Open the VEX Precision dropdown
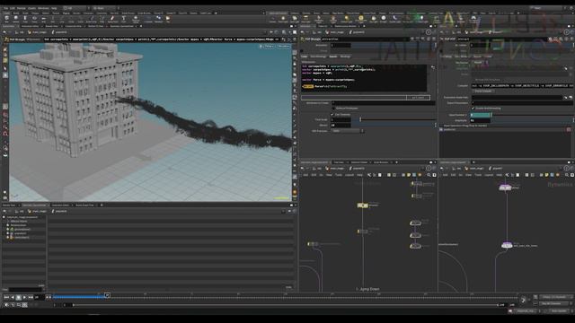Image resolution: width=575 pixels, height=323 pixels. (x=348, y=131)
